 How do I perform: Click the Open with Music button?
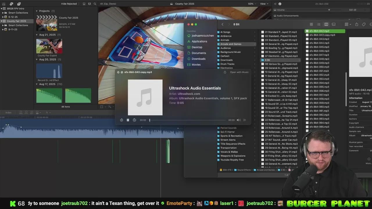(x=239, y=72)
